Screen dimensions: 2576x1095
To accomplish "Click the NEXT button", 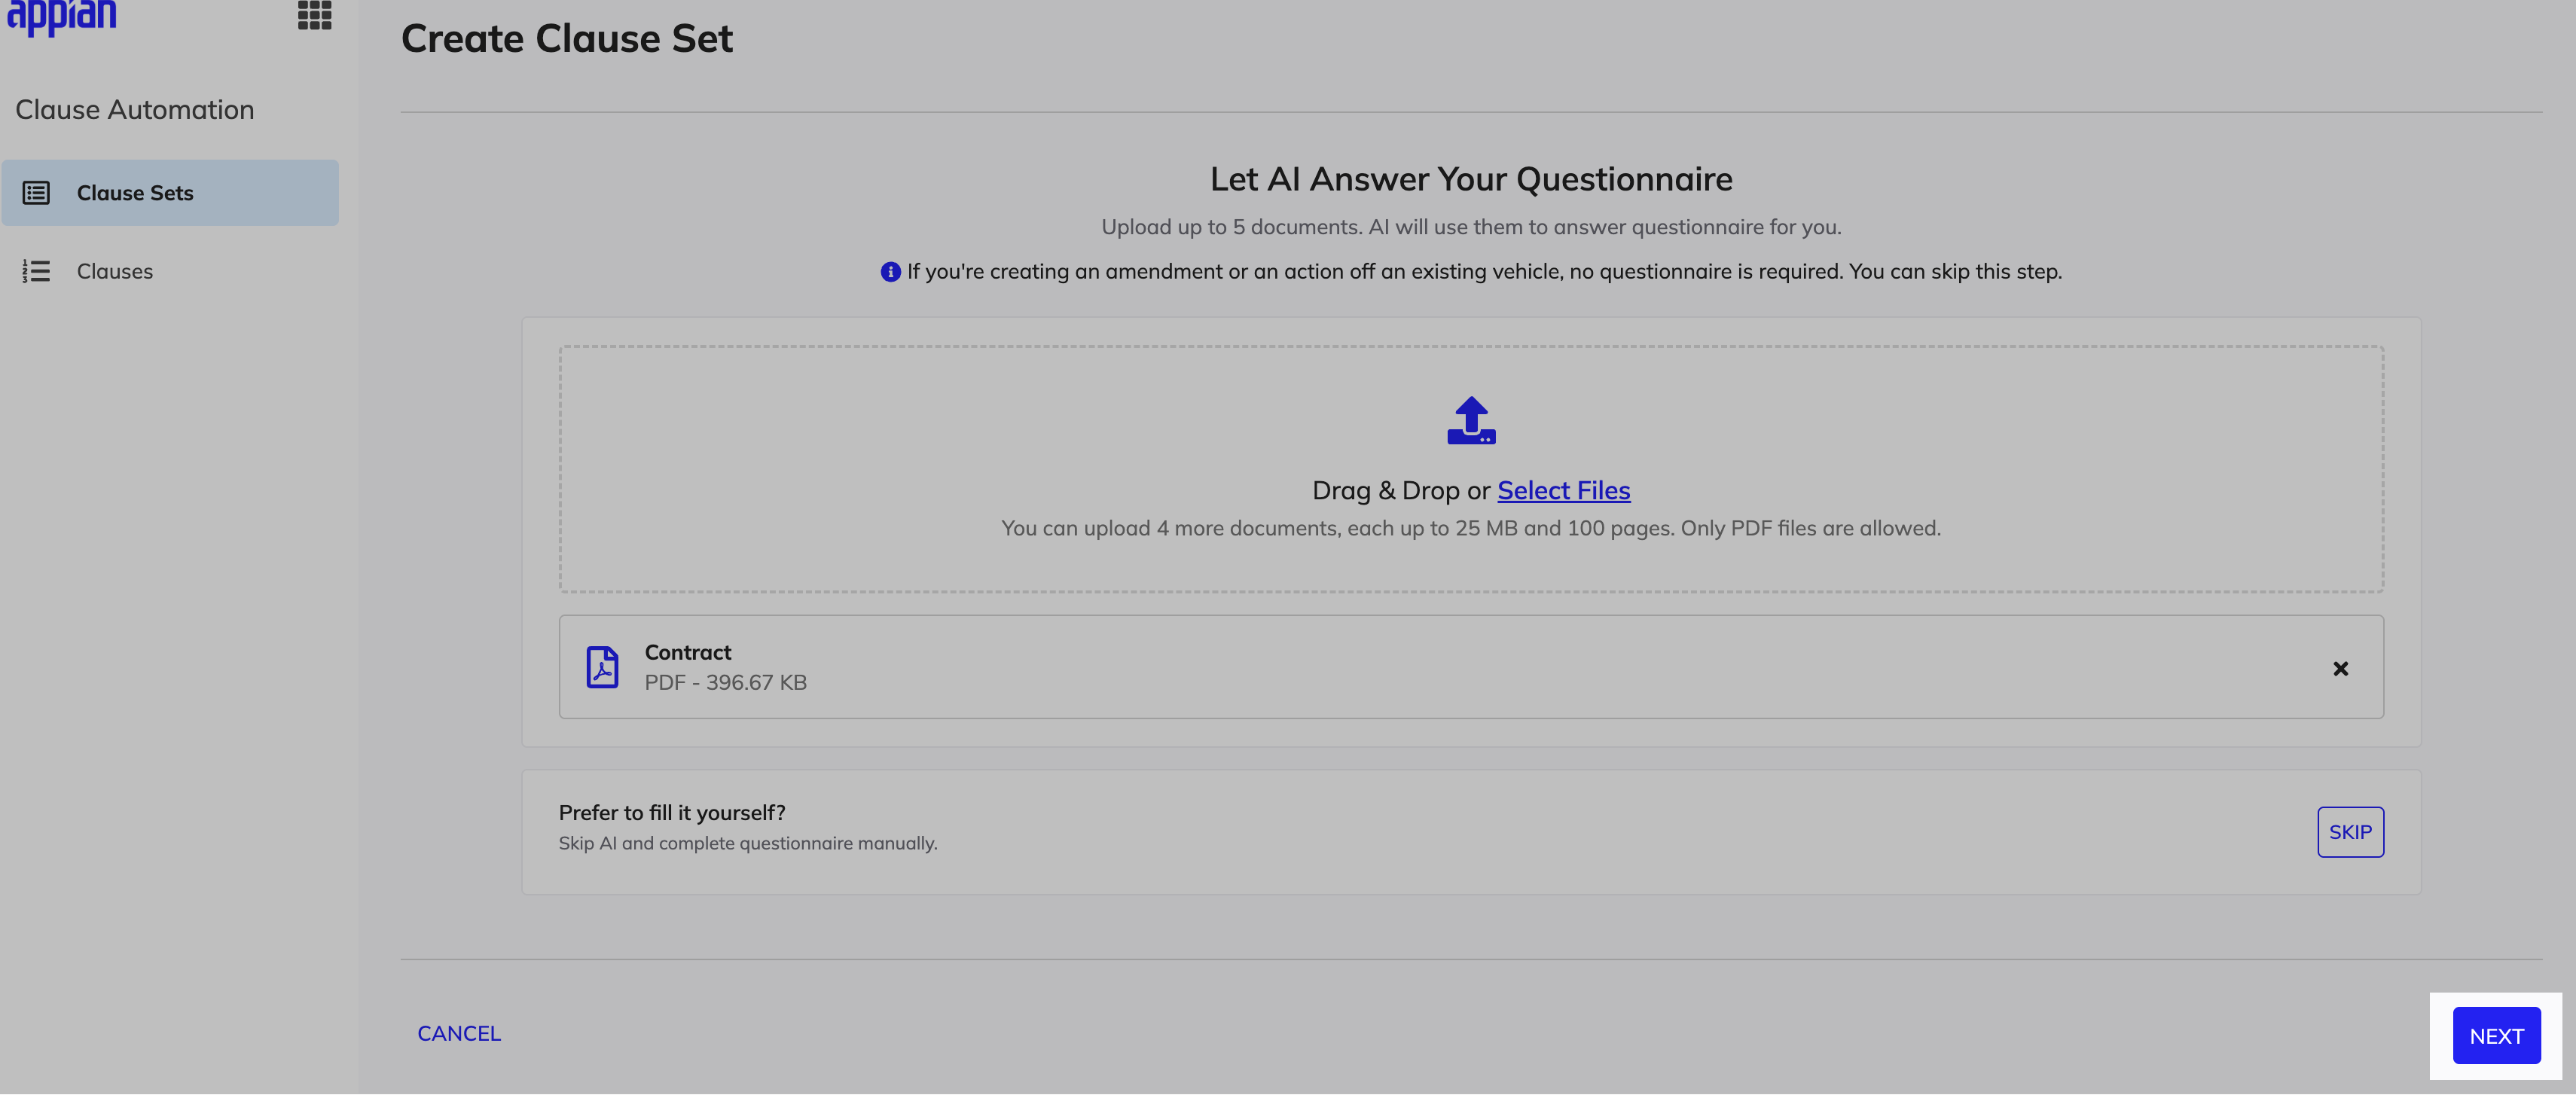I will 2496,1036.
